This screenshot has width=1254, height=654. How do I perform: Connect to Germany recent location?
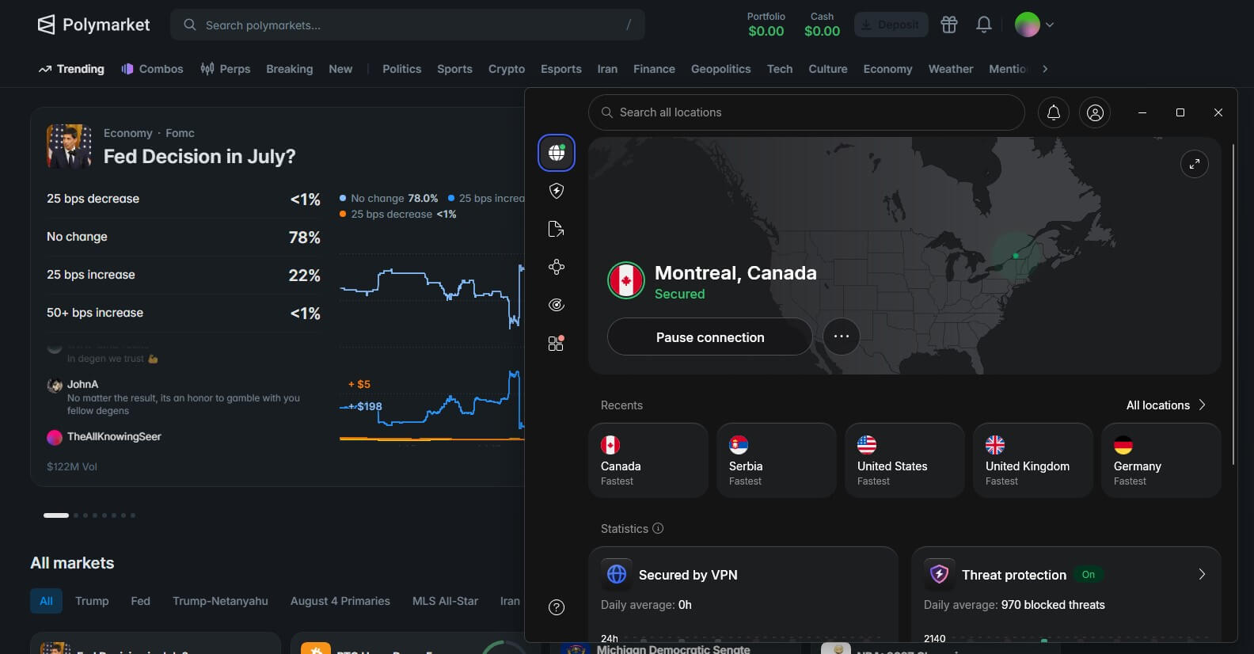[x=1161, y=460]
